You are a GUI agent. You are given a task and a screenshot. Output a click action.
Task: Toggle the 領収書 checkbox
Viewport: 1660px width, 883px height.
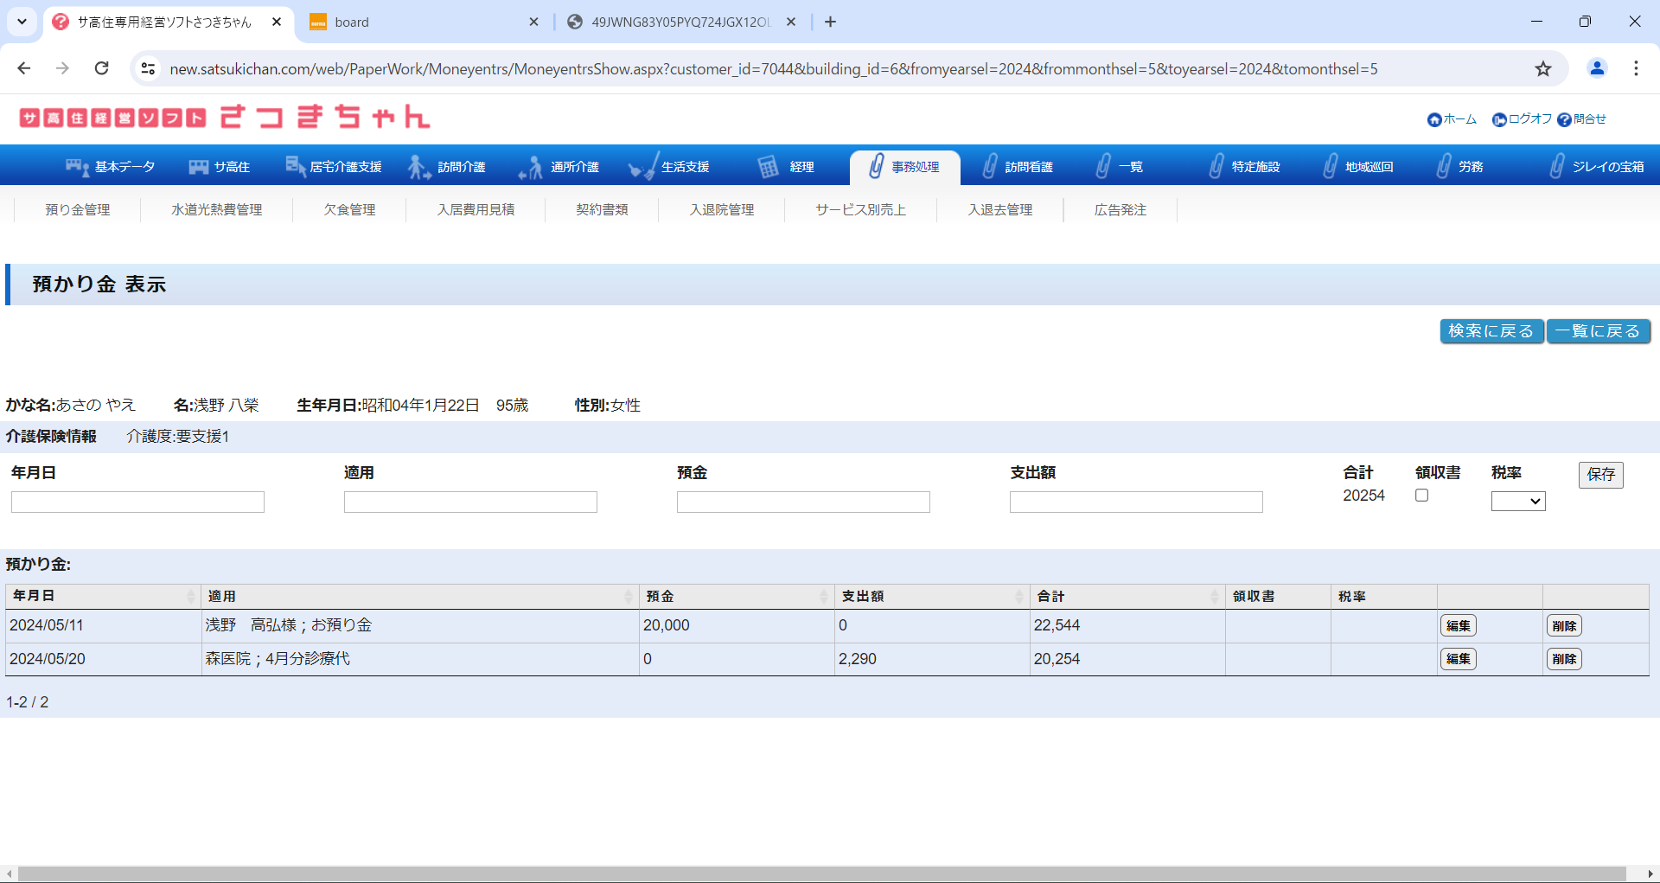(1421, 496)
